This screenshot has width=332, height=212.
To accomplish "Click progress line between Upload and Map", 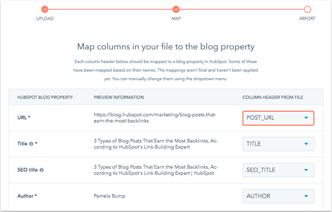I will 110,9.
